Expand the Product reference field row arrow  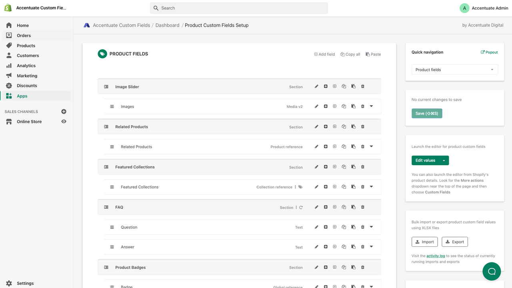point(371,146)
